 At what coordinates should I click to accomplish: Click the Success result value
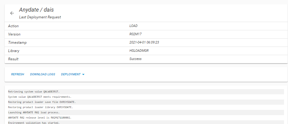coord(135,59)
